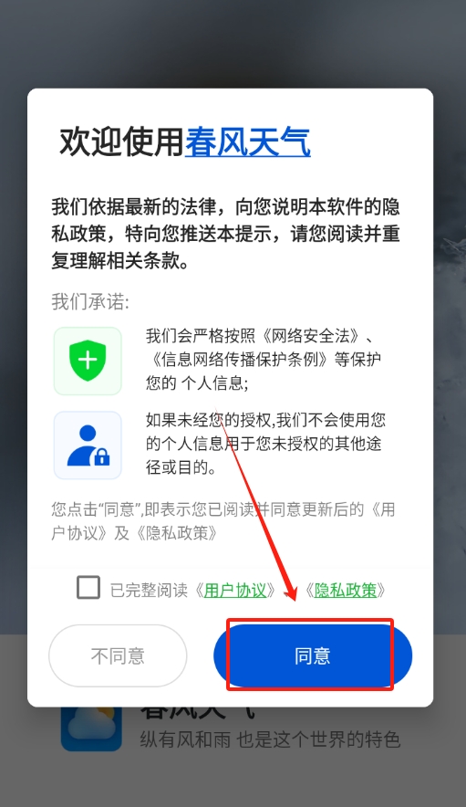Click the 您点击“同意” notice text
Screen dimensions: 466x807
[x=223, y=521]
